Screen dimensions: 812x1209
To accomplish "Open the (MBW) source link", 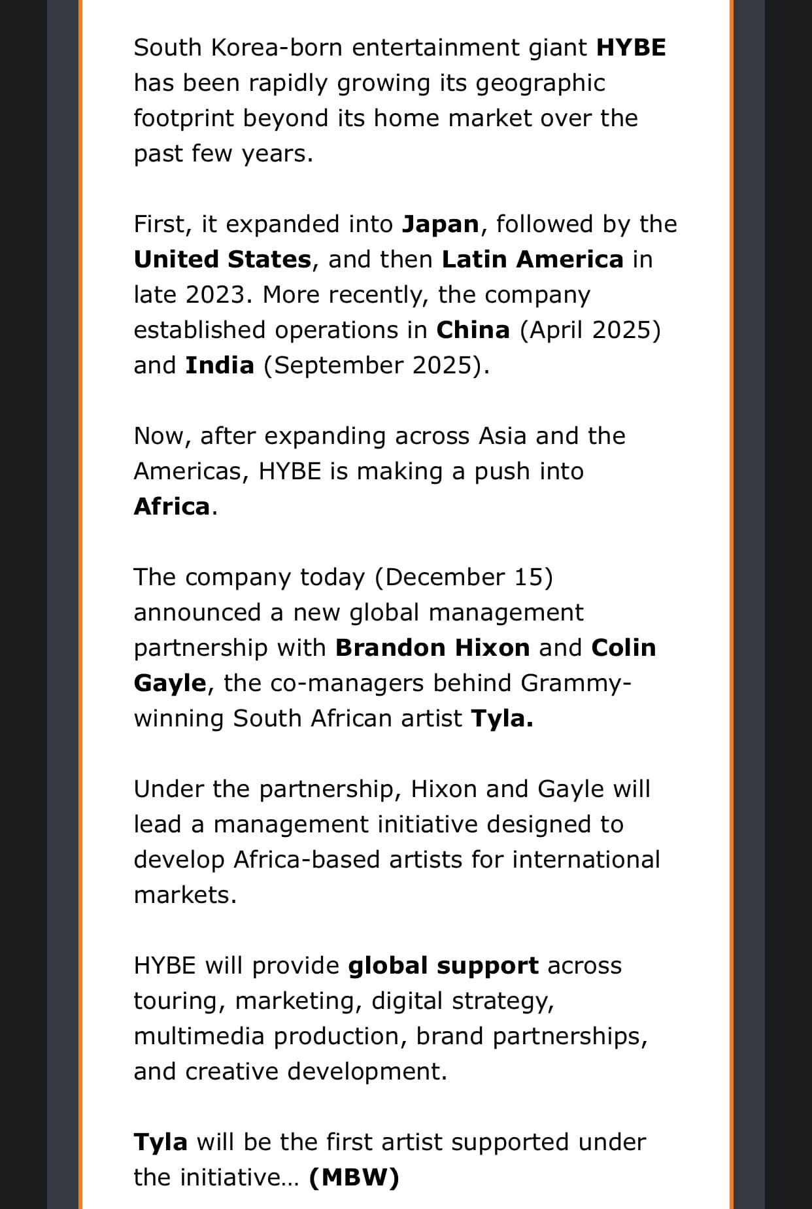I will point(354,1178).
